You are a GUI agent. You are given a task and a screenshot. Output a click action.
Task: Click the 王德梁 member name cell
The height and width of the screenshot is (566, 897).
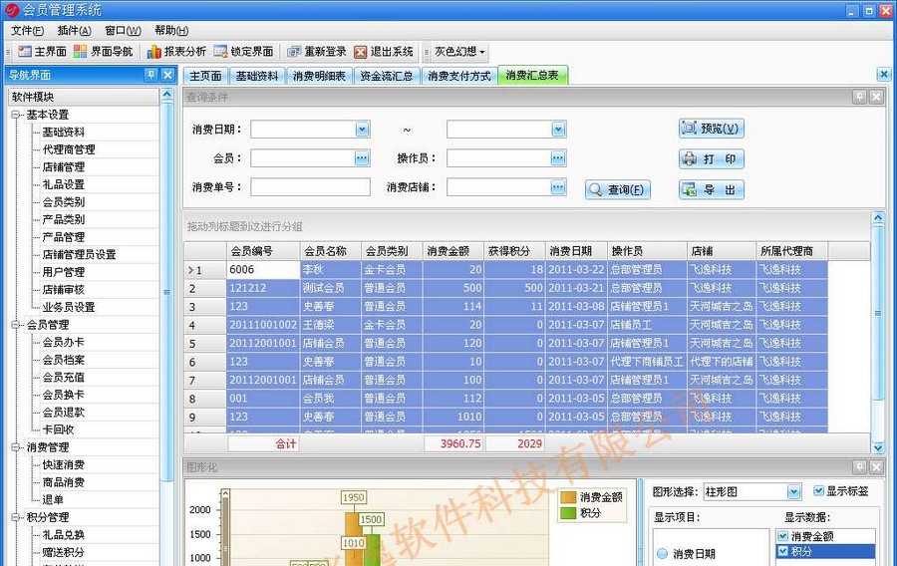coord(331,325)
